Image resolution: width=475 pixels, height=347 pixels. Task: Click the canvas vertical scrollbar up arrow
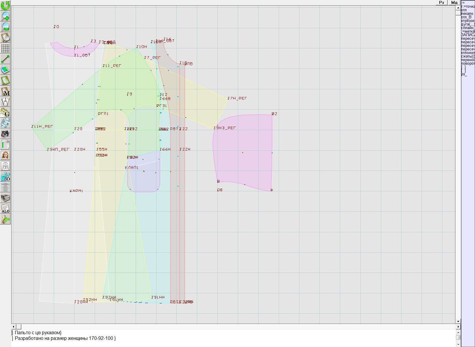pyautogui.click(x=458, y=8)
